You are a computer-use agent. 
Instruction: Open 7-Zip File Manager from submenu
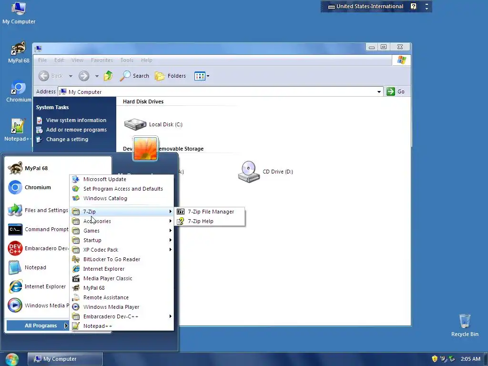pos(210,212)
